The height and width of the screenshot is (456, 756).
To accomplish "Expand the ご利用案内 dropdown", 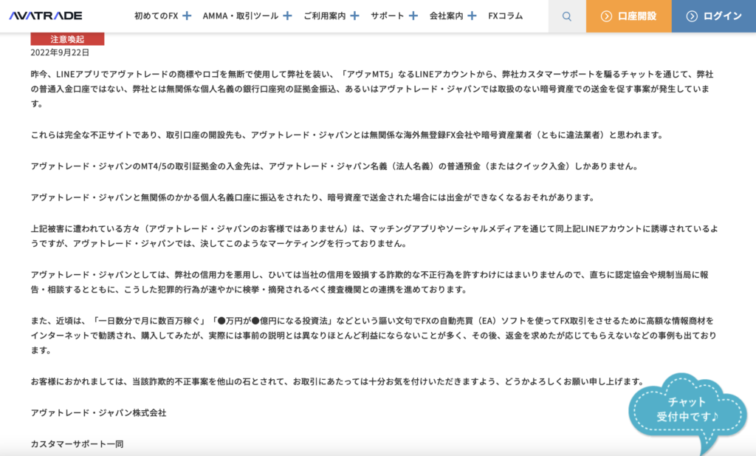I will [356, 14].
